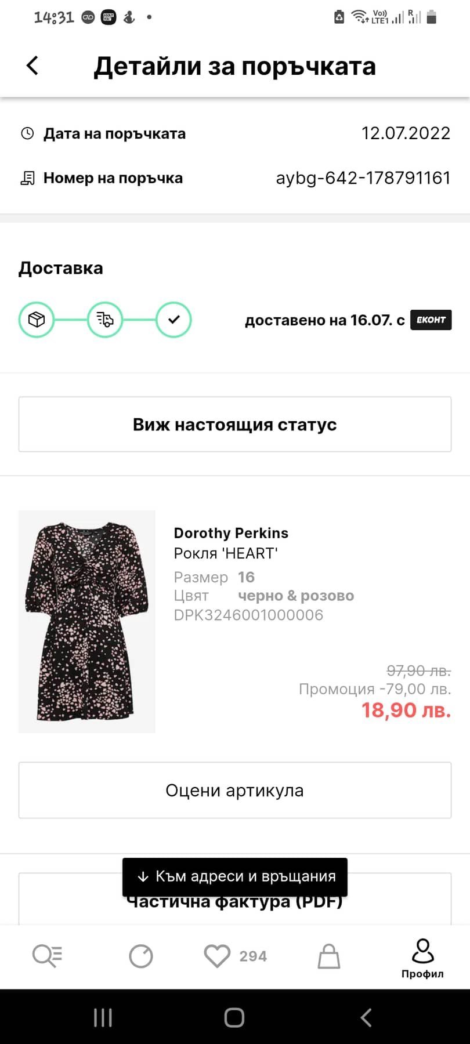Open the Dorothy Perkins dress thumbnail
The image size is (470, 1044).
87,621
